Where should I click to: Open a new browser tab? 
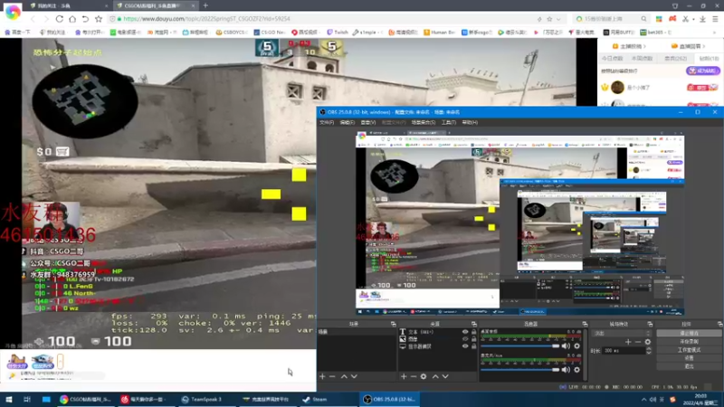[x=205, y=6]
